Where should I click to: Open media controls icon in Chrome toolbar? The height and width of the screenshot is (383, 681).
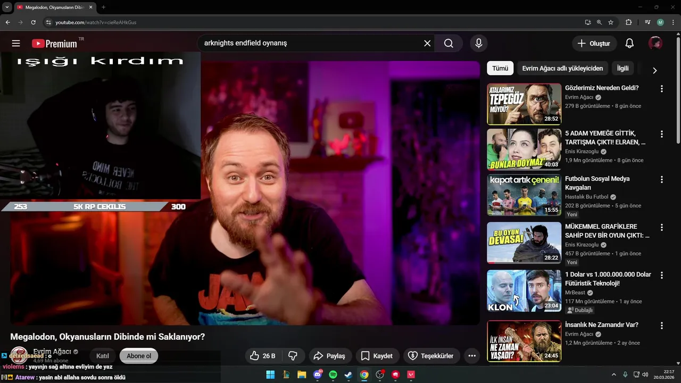[x=647, y=22]
